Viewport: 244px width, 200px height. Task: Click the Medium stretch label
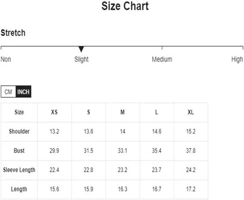[x=162, y=59]
